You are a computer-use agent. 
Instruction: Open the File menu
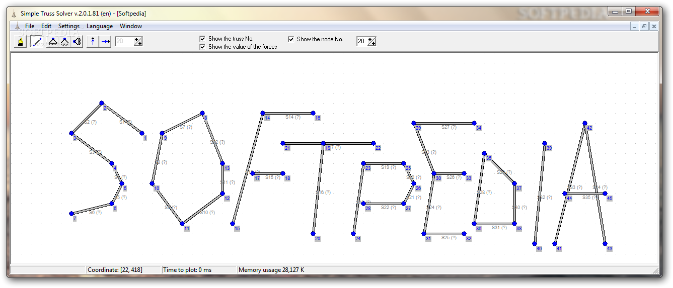pos(30,26)
